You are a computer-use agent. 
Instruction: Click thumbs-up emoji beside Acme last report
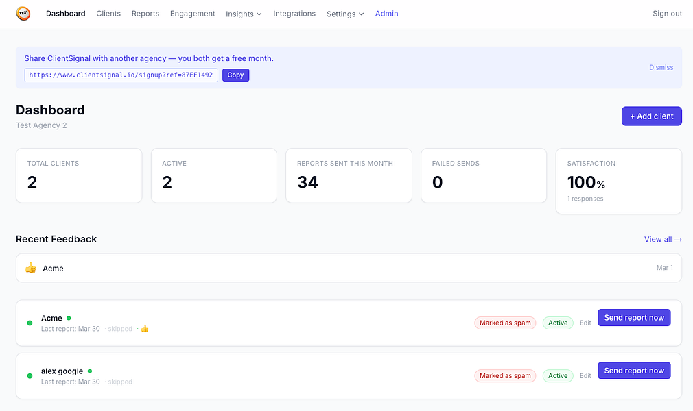pyautogui.click(x=145, y=329)
